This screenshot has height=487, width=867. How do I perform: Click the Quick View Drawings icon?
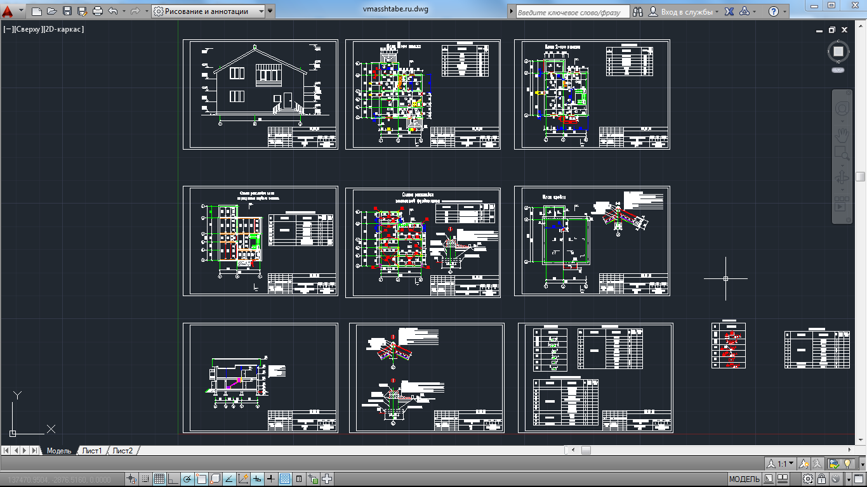(783, 479)
